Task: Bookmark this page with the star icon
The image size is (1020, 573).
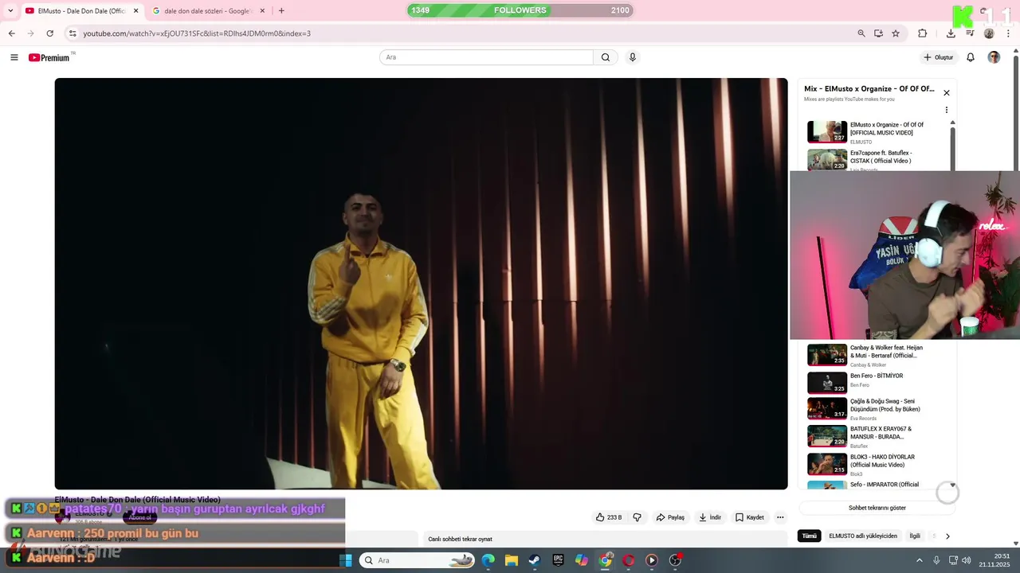Action: [x=896, y=33]
